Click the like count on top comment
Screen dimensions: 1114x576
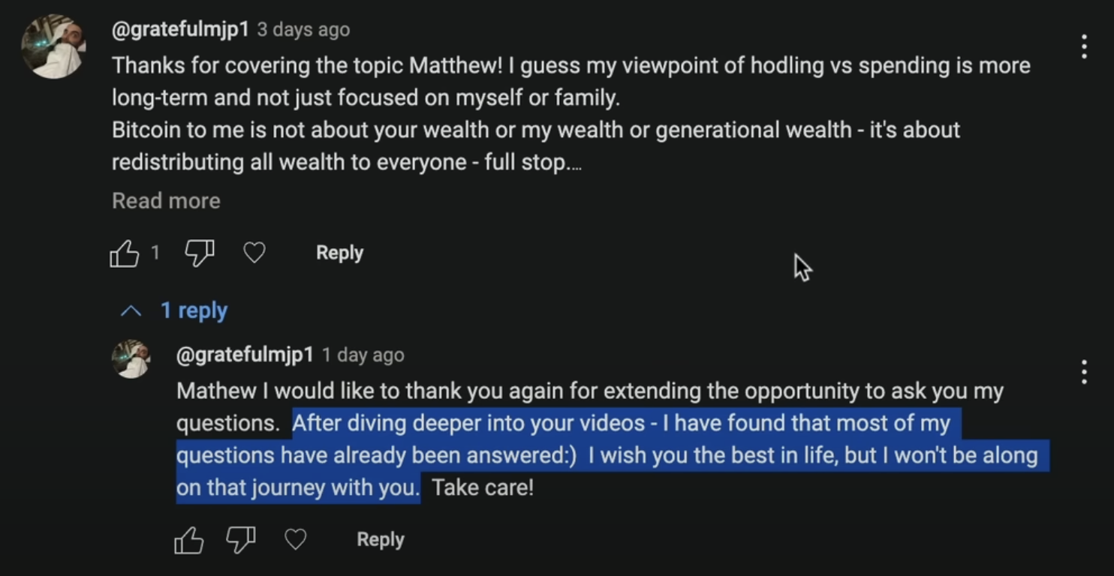click(x=155, y=253)
